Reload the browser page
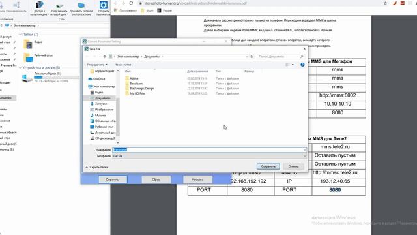The height and width of the screenshot is (235, 417). [131, 3]
